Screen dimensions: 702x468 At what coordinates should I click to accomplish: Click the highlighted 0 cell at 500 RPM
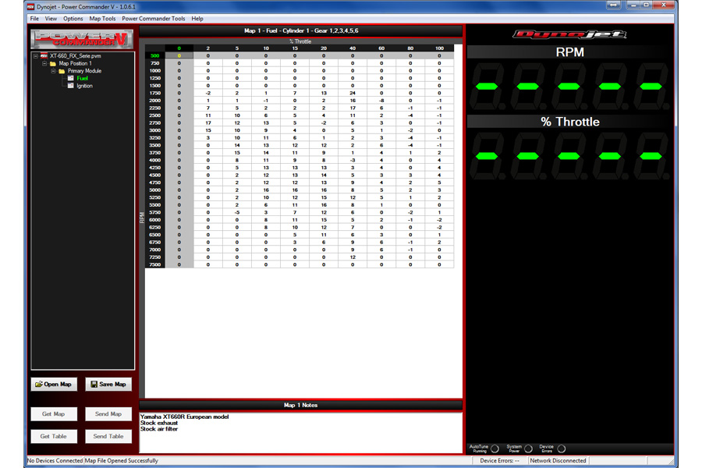[179, 56]
